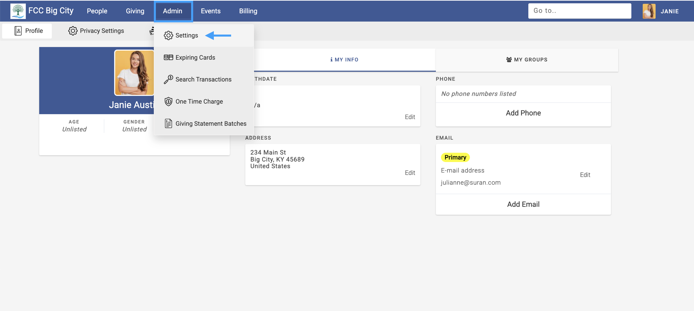Click the FCC Big City tree logo
Screen dimensions: 694x311
18,11
